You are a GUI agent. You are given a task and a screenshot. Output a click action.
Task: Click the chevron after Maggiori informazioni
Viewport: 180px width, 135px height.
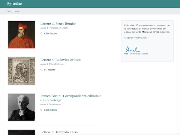coord(148,38)
